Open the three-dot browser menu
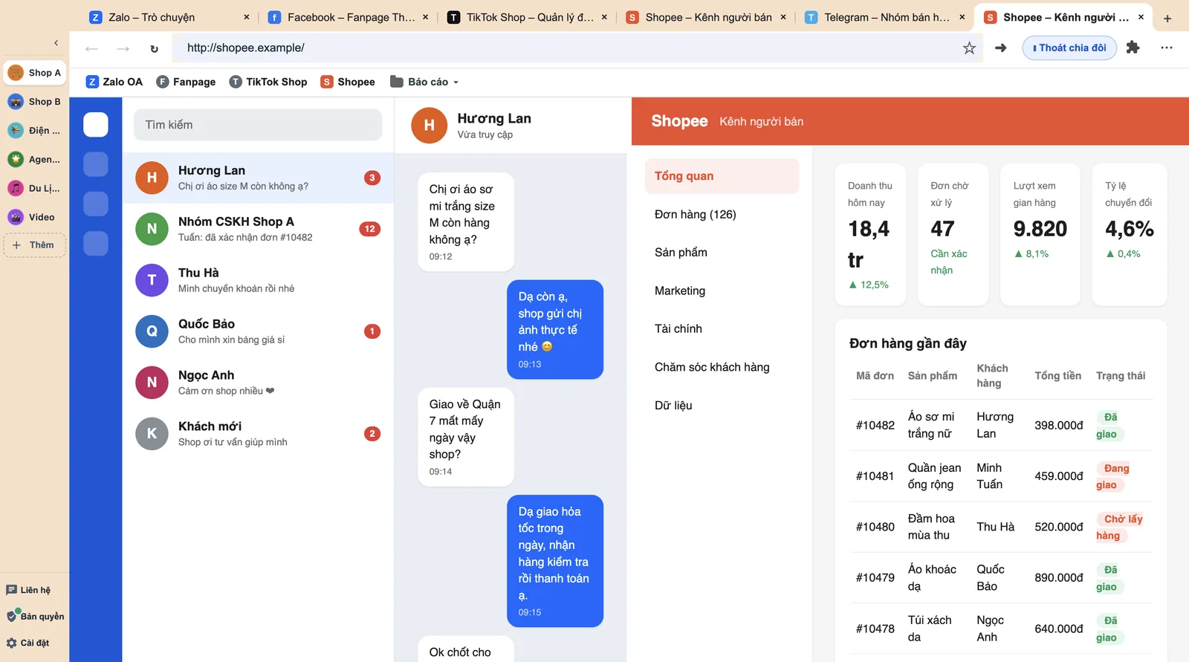 [1167, 48]
